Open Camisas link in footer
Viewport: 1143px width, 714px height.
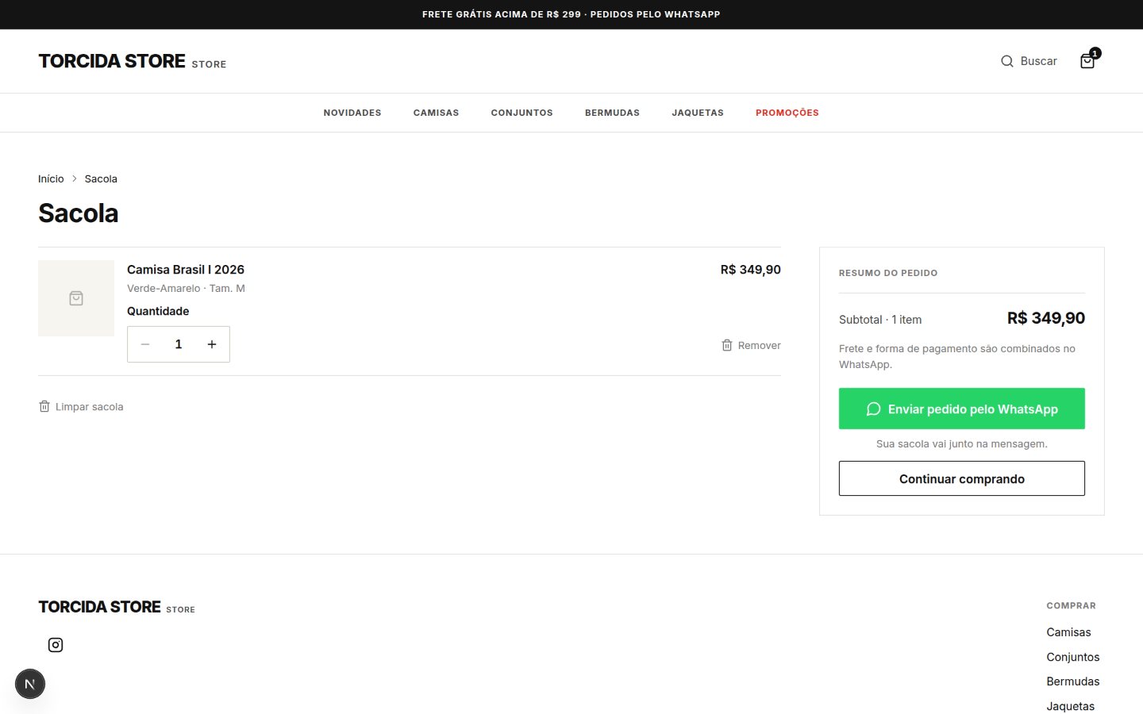[1068, 632]
